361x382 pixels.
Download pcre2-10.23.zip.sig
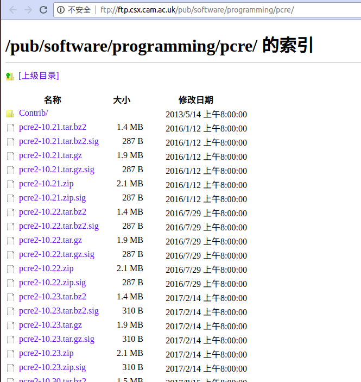coord(52,367)
